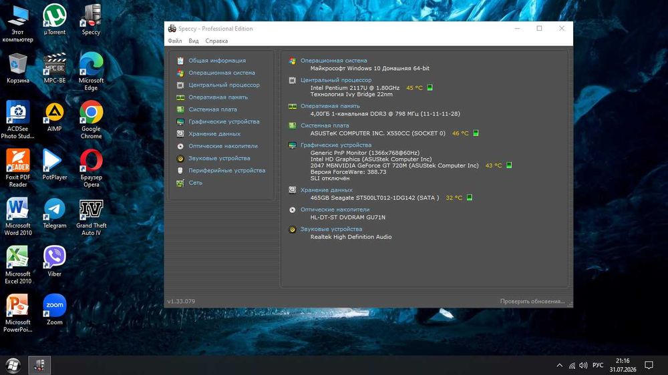Open Оптические накопители summary heading link
Image resolution: width=668 pixels, height=375 pixels.
pos(335,210)
